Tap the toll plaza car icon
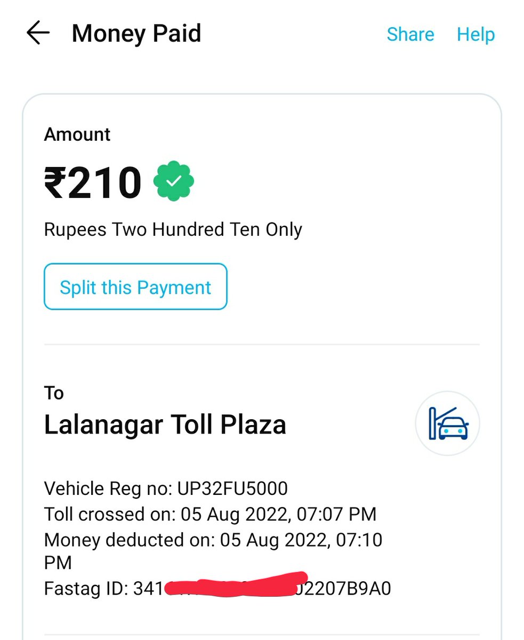 (448, 423)
